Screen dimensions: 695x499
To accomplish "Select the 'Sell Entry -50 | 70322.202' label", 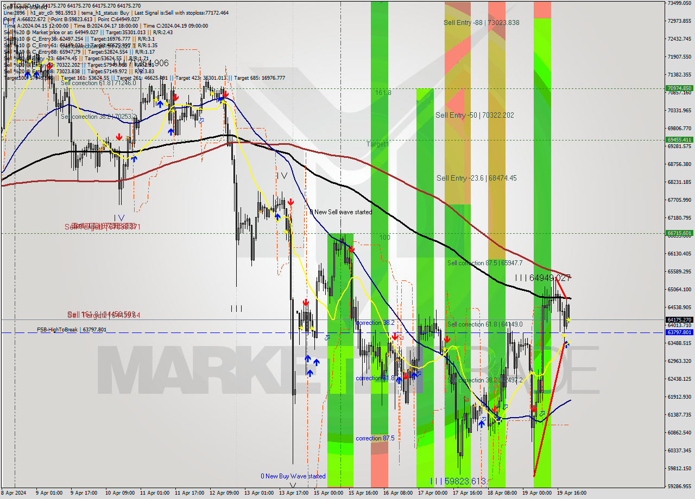I will pos(475,115).
